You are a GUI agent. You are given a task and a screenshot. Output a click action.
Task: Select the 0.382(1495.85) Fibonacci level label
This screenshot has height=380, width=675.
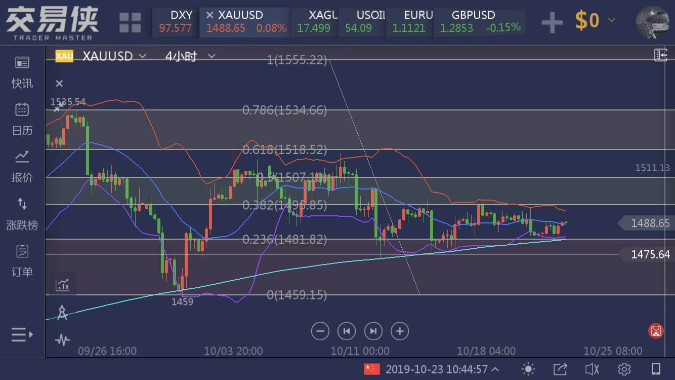pyautogui.click(x=285, y=205)
